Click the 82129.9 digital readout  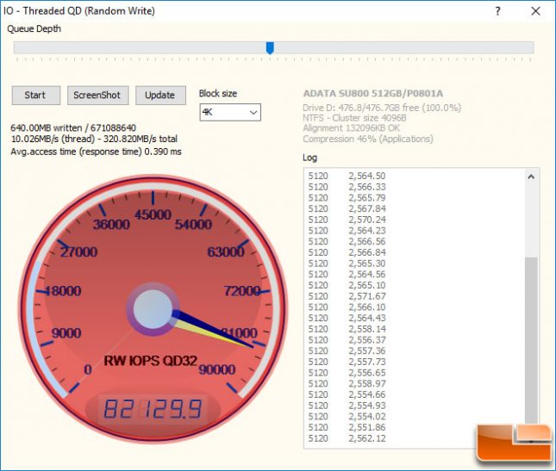pos(153,409)
